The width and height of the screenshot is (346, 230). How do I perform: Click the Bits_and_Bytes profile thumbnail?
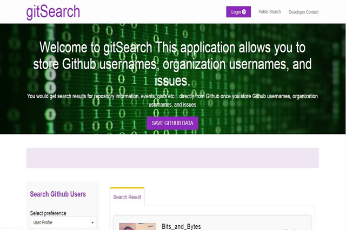pos(137,226)
